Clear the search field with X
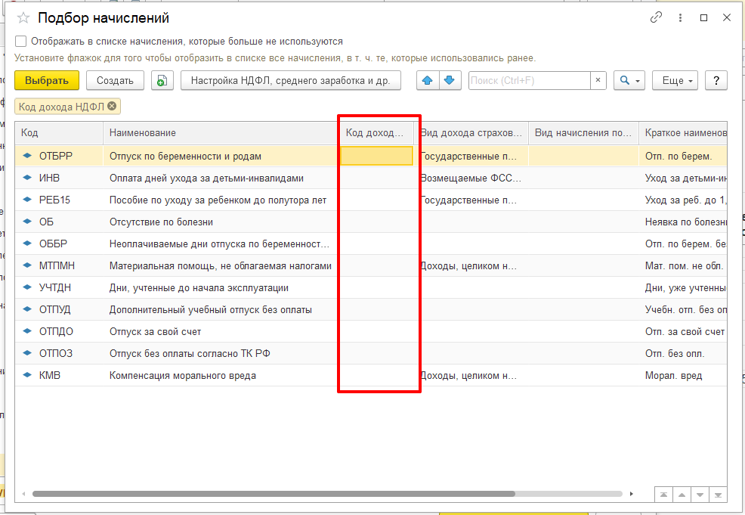The image size is (745, 515). click(x=598, y=81)
